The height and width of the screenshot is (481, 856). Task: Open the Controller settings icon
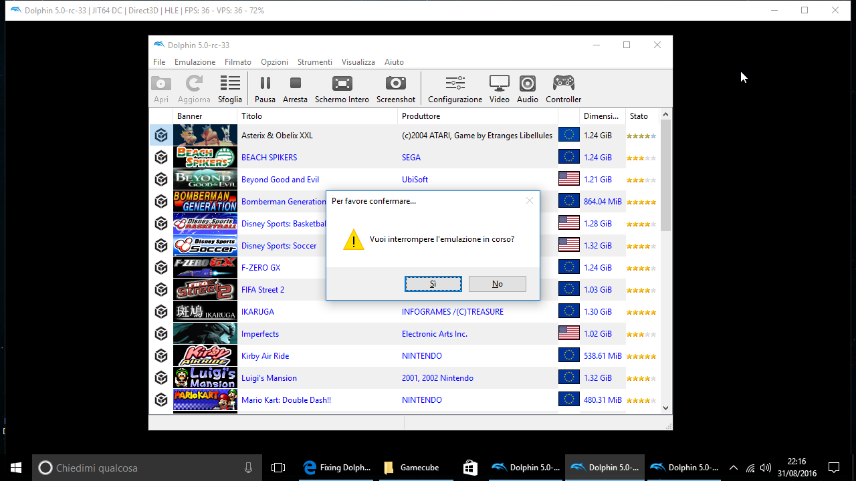pyautogui.click(x=563, y=84)
